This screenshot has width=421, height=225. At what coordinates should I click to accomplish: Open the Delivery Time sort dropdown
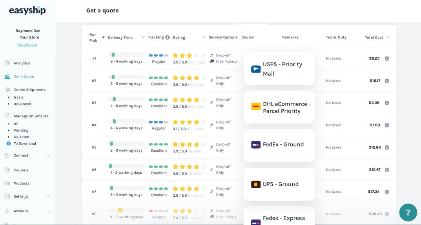[143, 38]
